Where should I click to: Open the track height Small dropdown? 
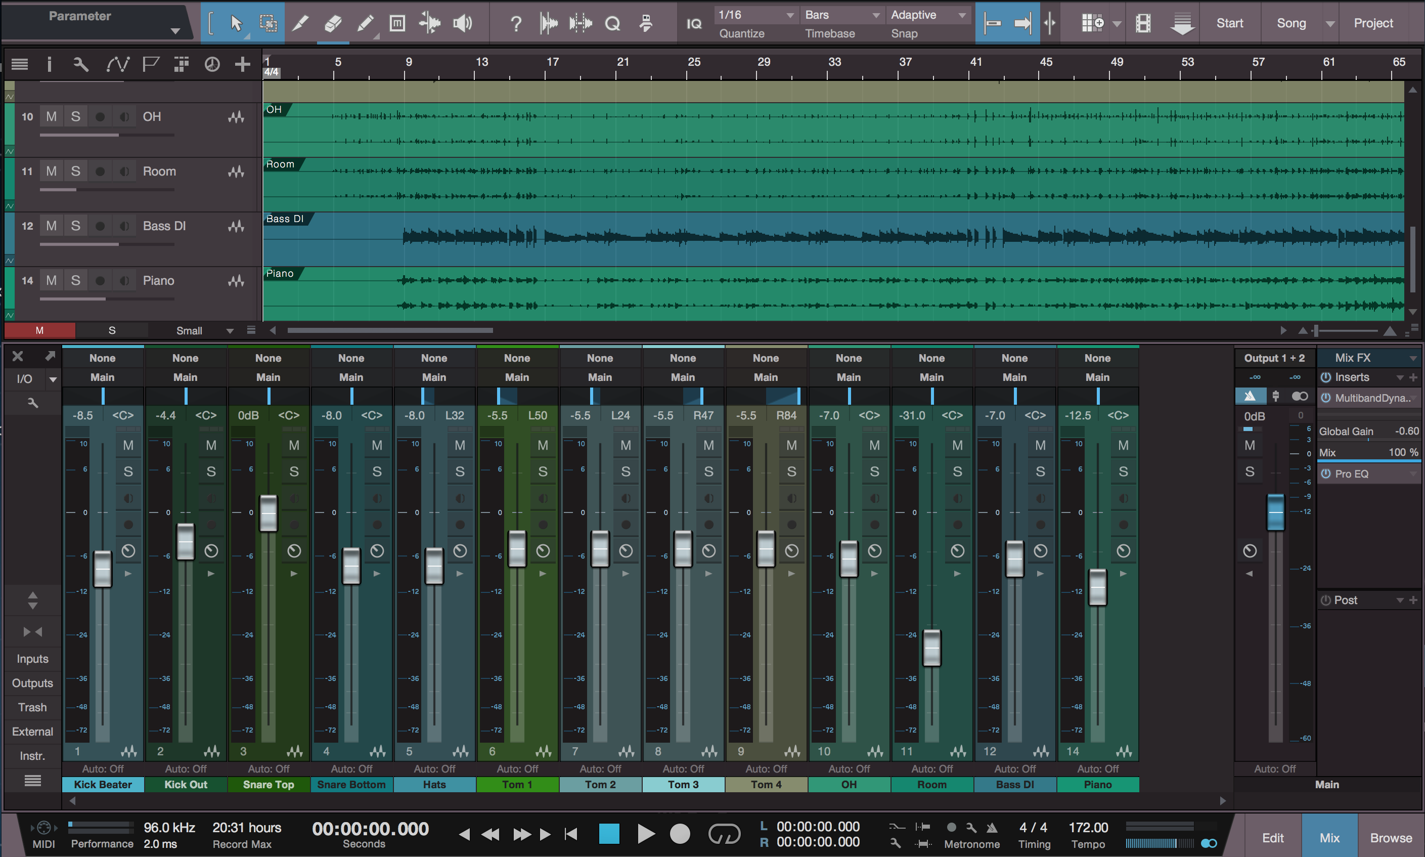click(205, 330)
